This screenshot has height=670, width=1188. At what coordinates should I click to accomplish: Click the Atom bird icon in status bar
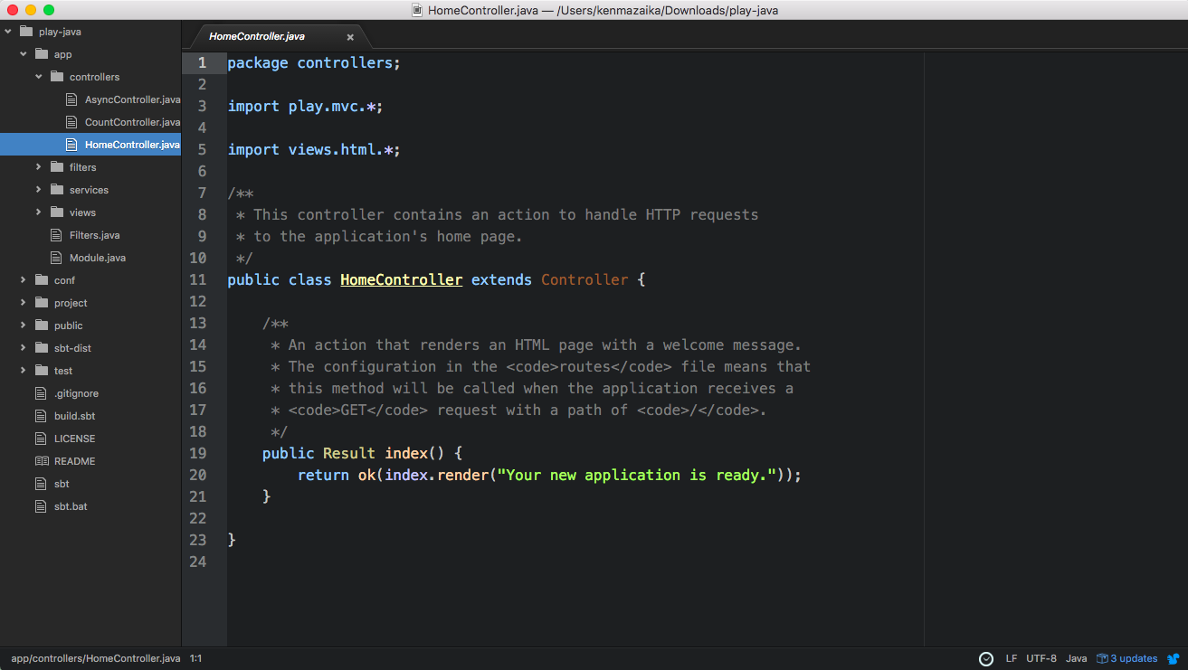[1174, 658]
